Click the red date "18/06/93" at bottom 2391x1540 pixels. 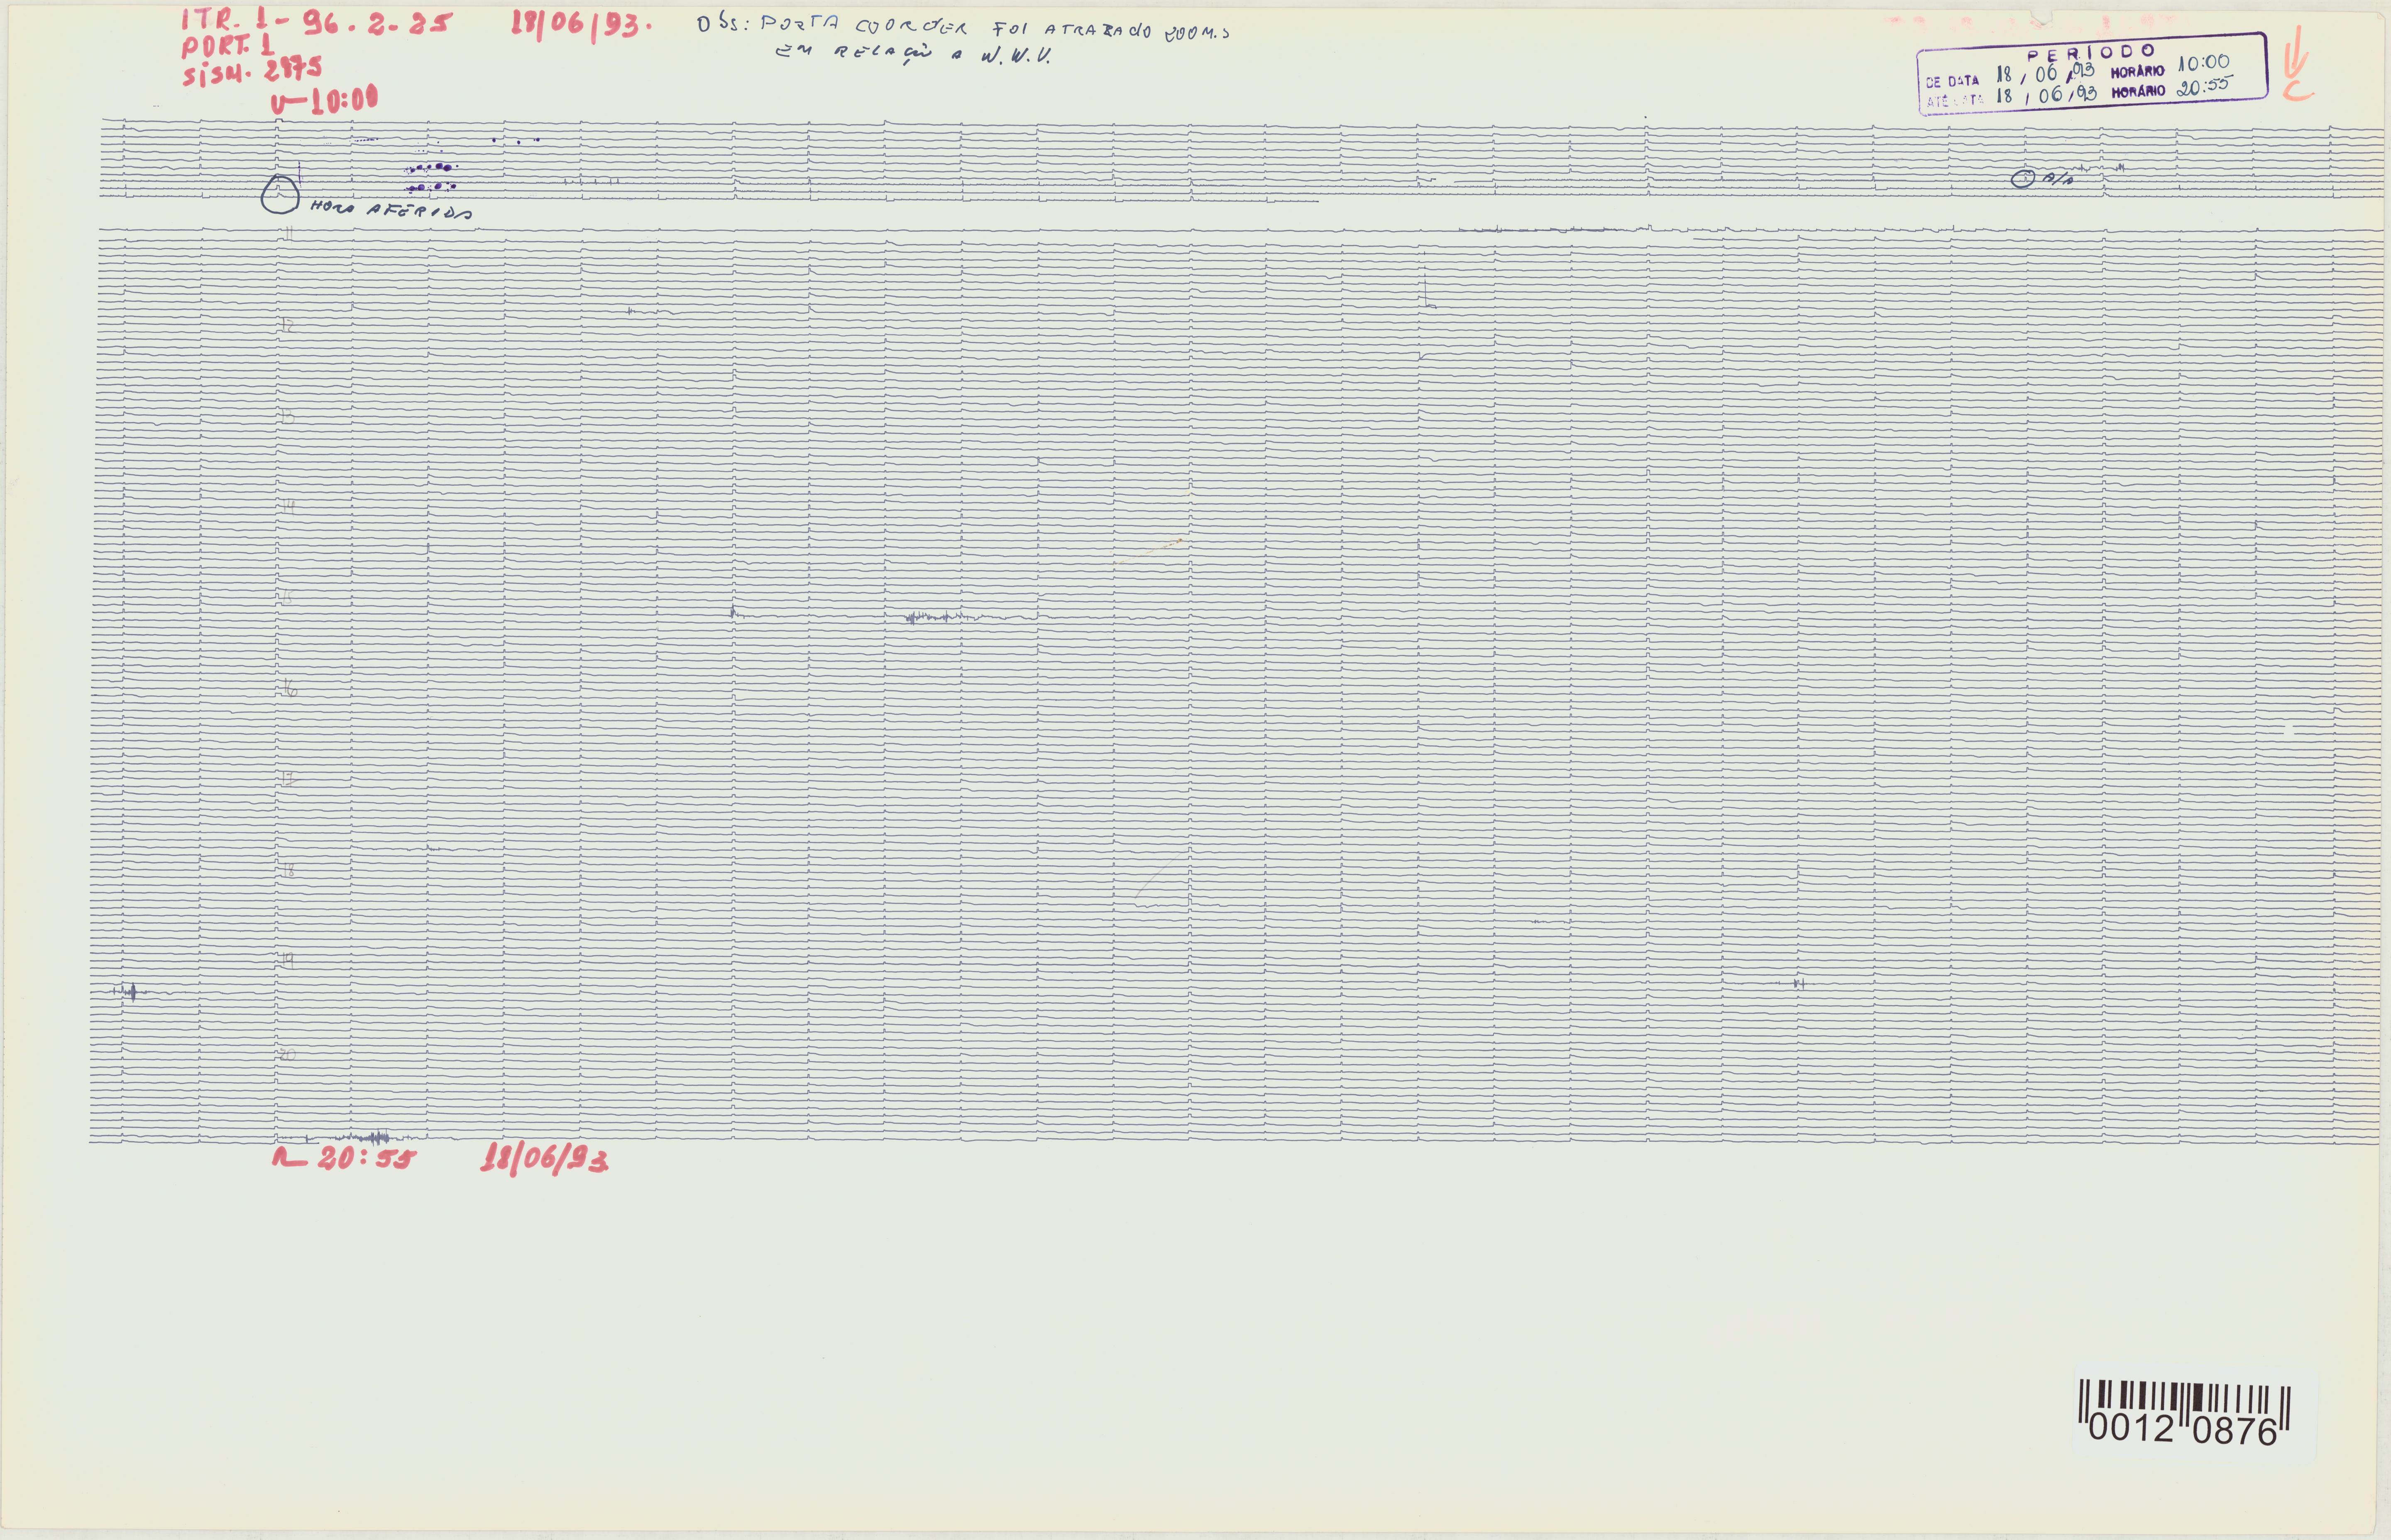[x=544, y=1160]
